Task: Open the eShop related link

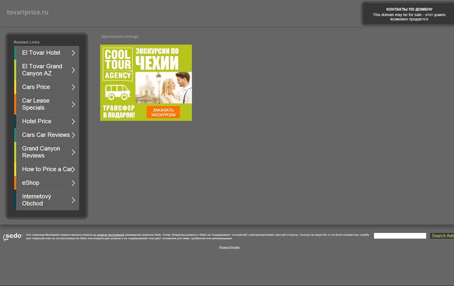Action: click(47, 183)
